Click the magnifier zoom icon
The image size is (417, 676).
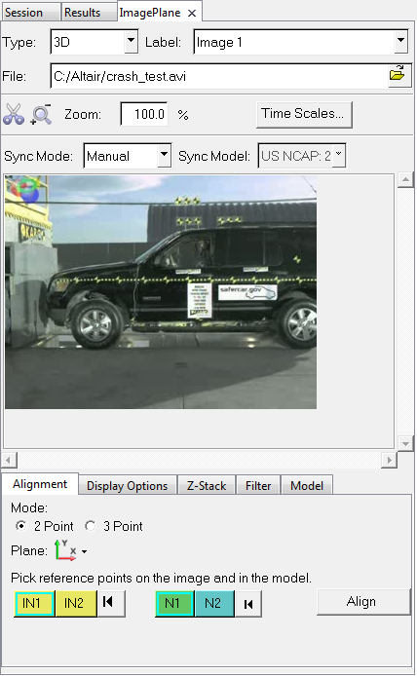coord(41,114)
